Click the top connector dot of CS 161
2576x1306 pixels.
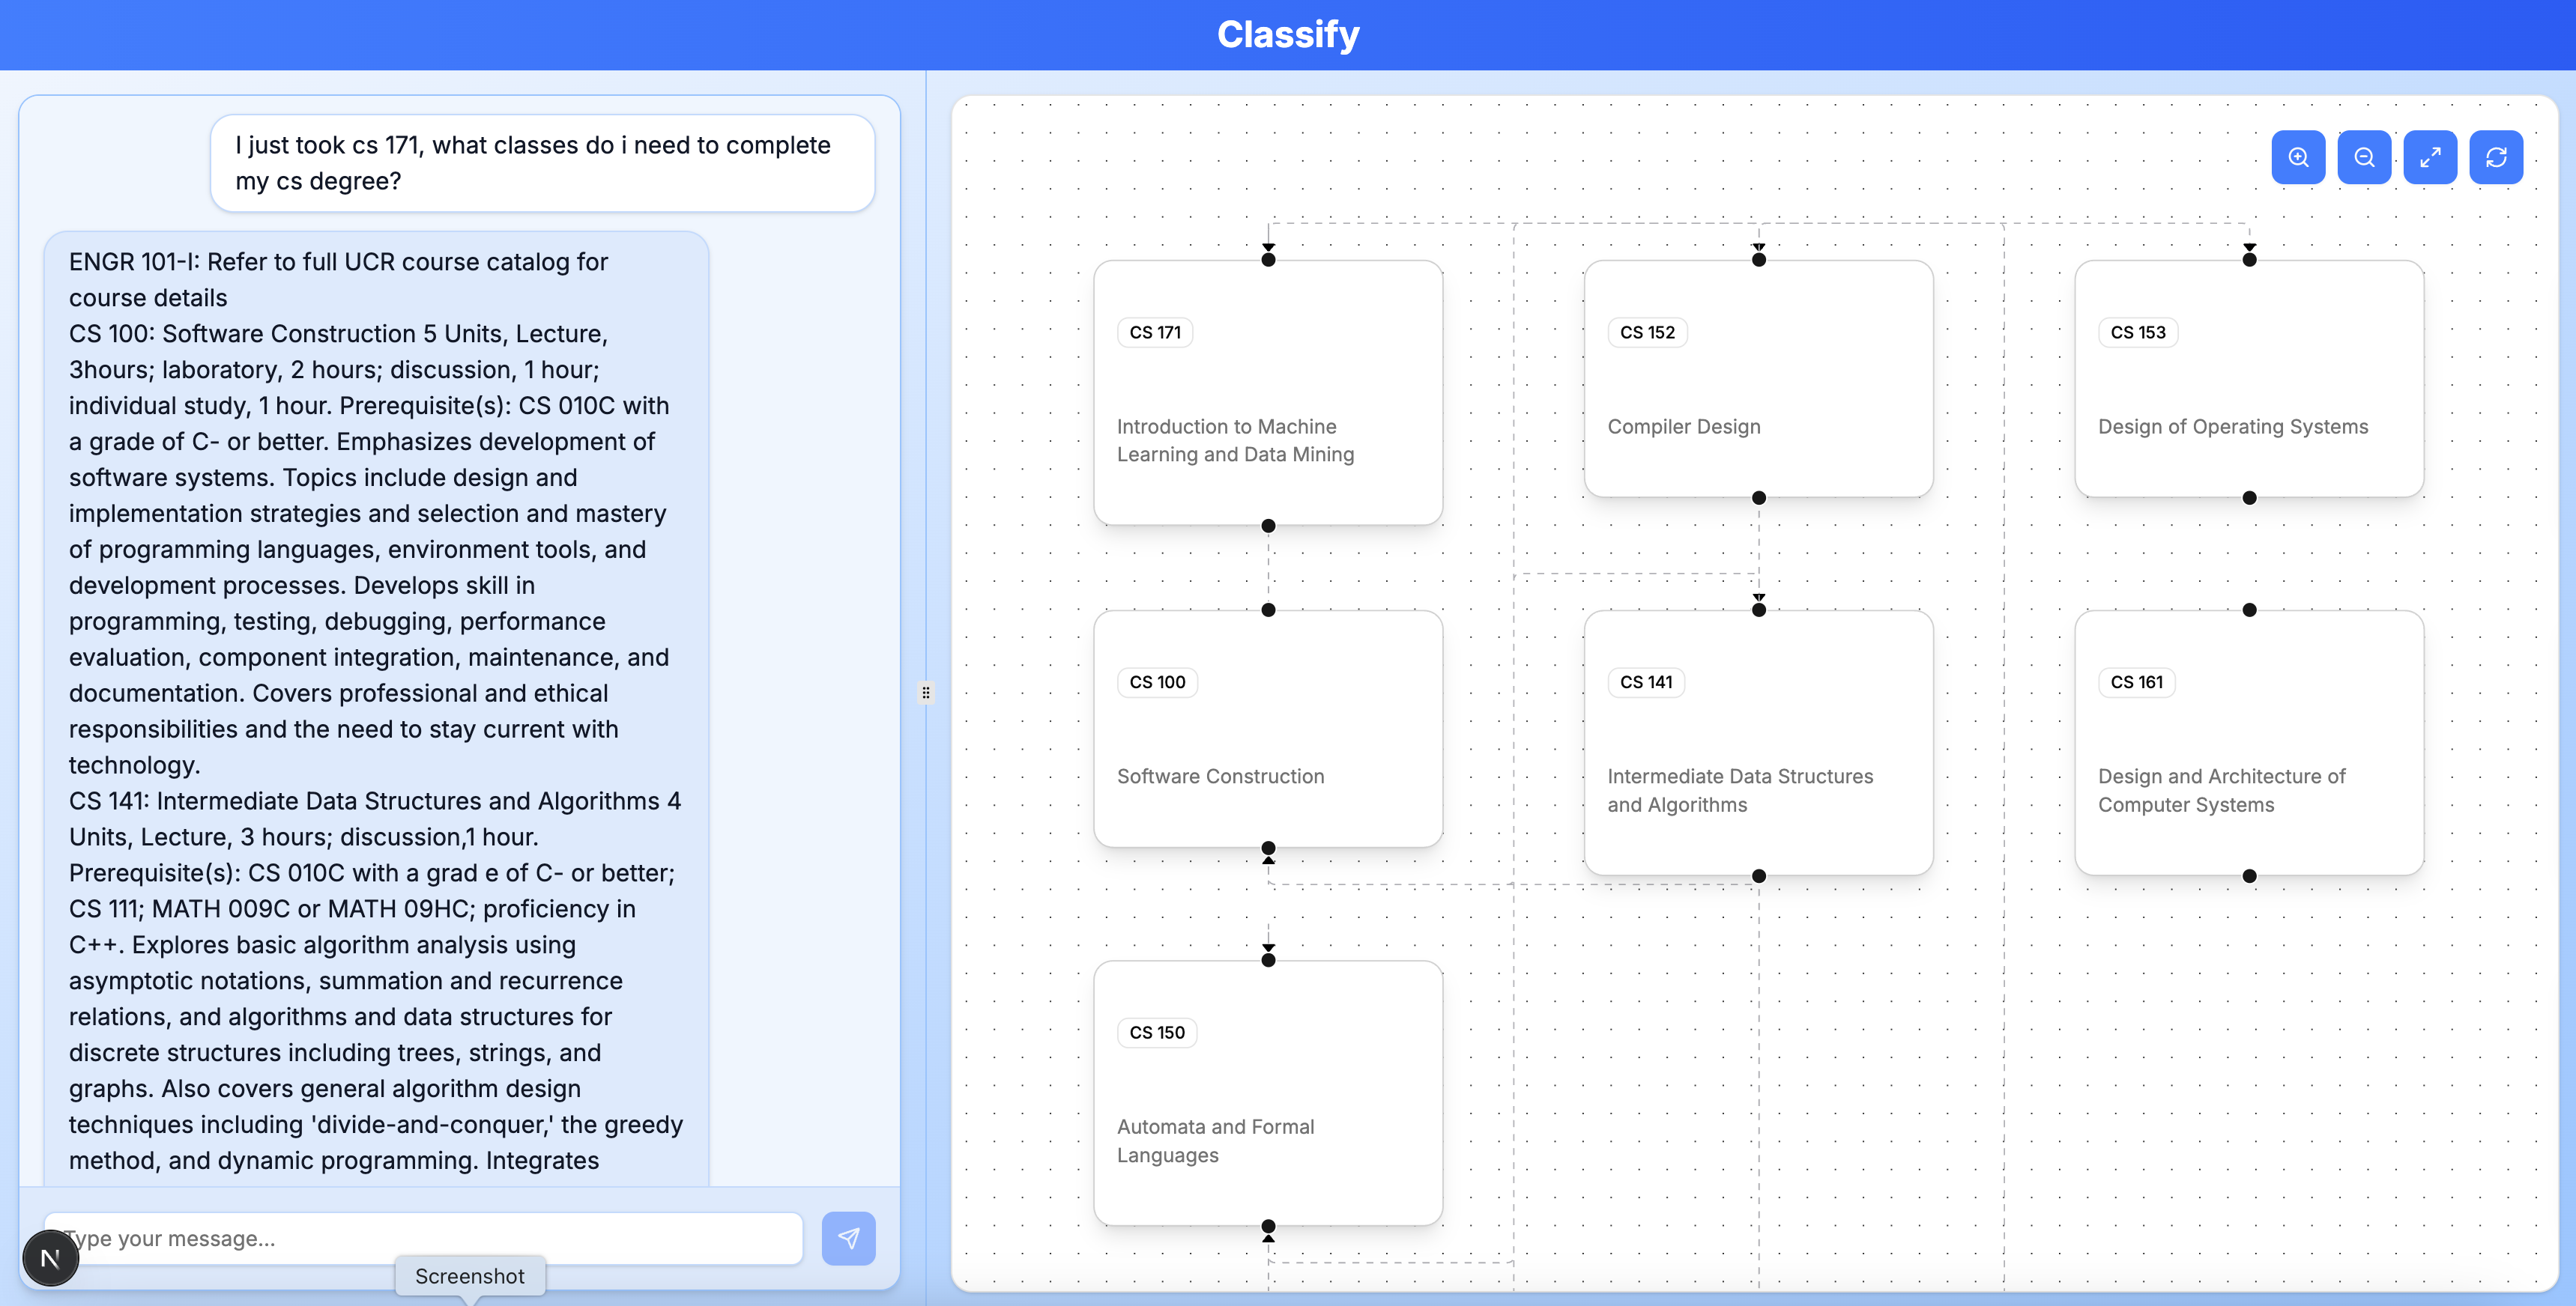2249,610
